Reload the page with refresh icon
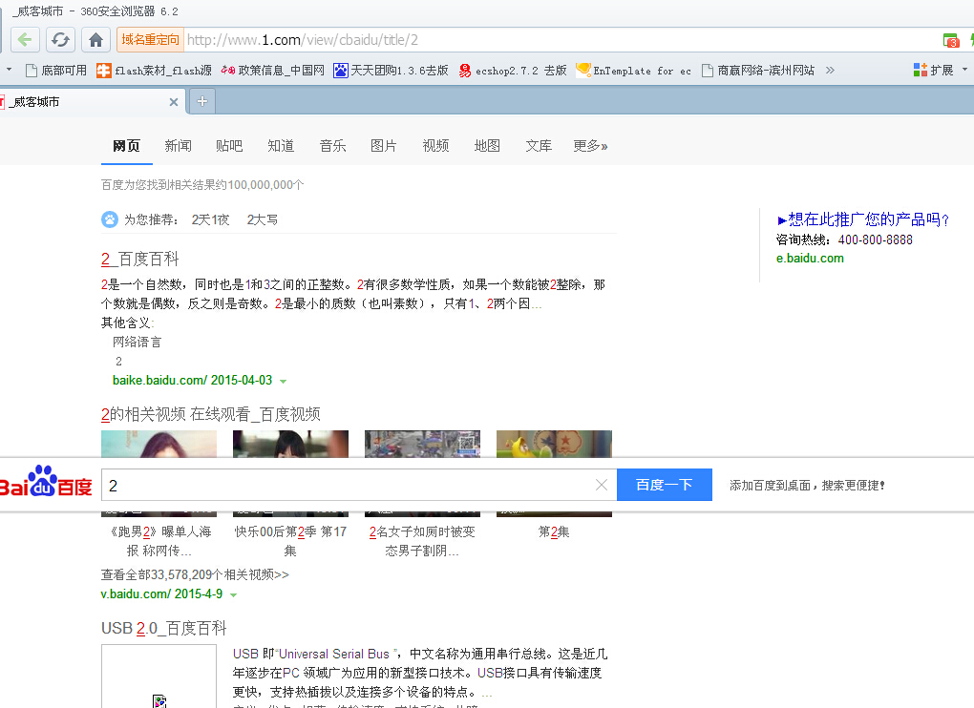974x708 pixels. tap(60, 40)
